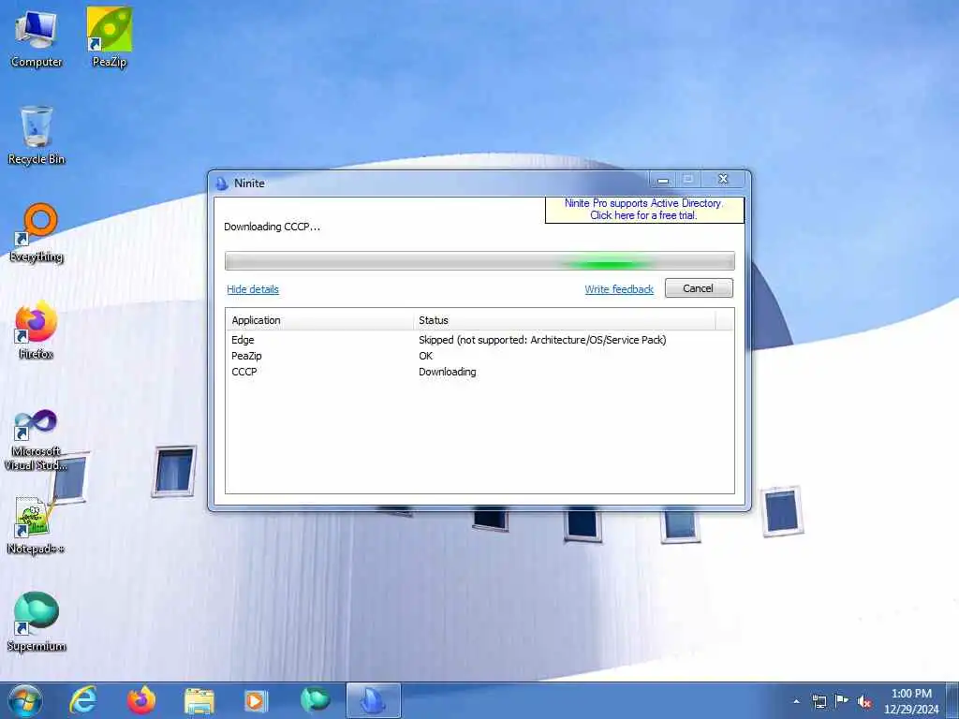Open Windows Explorer from the taskbar
This screenshot has width=959, height=719.
click(199, 700)
